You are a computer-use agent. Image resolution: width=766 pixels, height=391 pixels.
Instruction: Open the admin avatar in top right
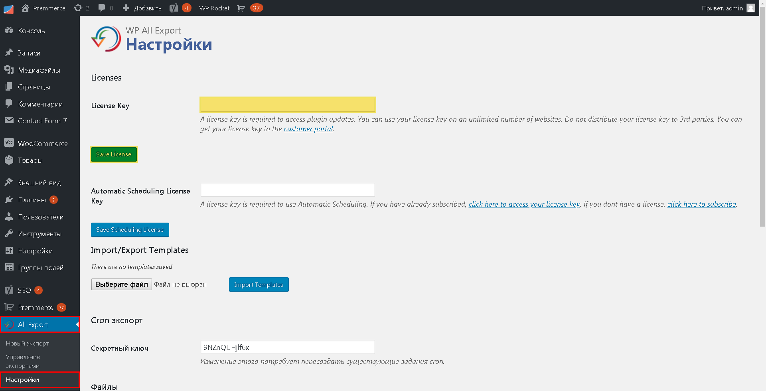pos(751,8)
